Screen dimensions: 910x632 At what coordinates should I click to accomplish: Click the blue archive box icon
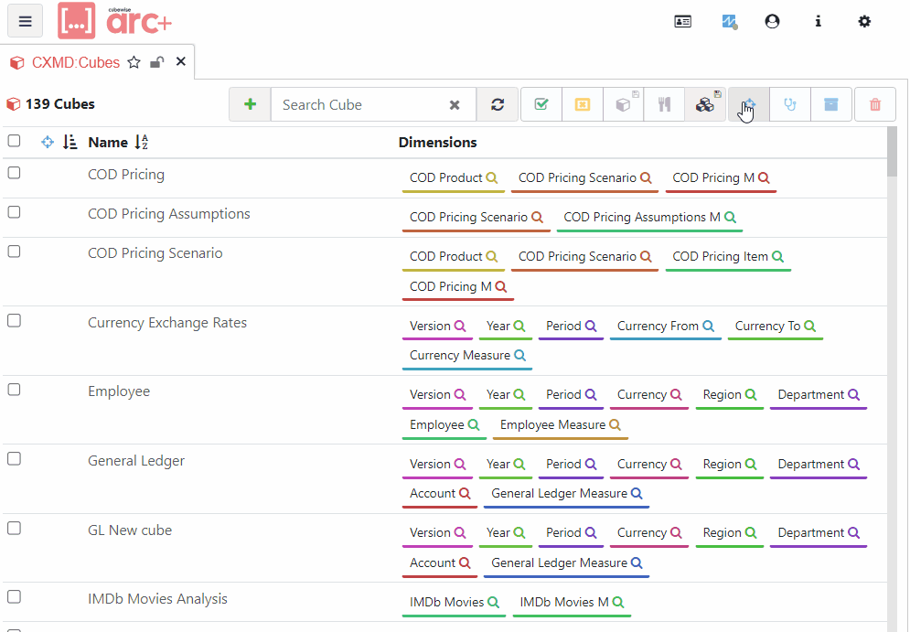(x=831, y=105)
